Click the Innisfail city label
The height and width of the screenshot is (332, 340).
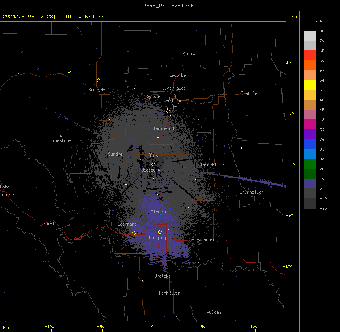coord(164,129)
